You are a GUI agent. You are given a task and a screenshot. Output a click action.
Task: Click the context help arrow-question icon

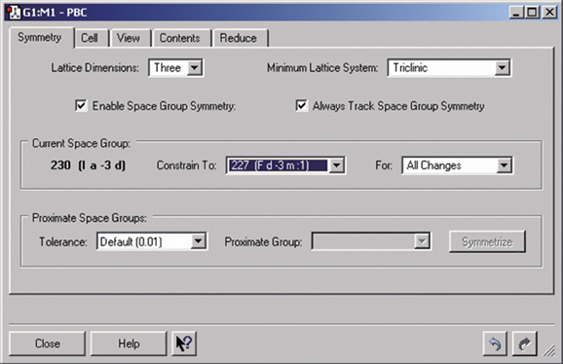184,344
